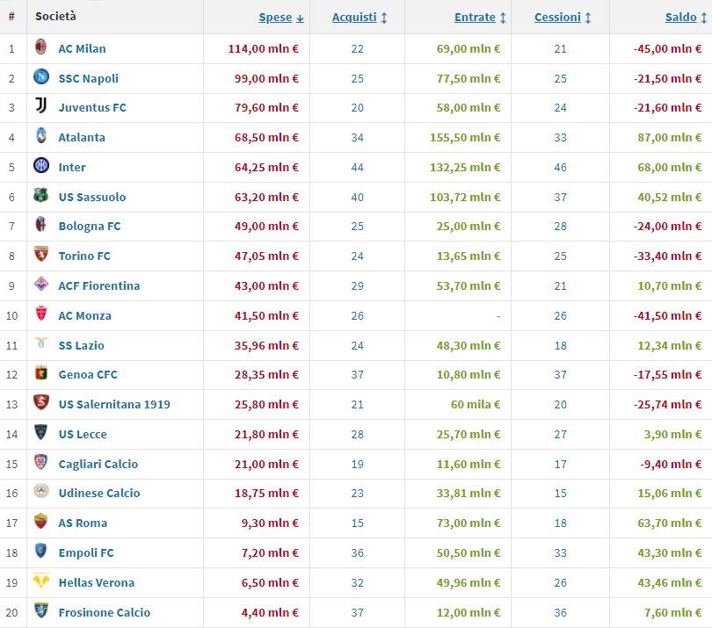
Task: Sort table by Acquisti column
Action: coord(354,18)
